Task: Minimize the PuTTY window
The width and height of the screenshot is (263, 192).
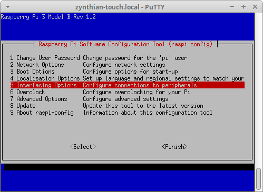Action: click(x=232, y=7)
